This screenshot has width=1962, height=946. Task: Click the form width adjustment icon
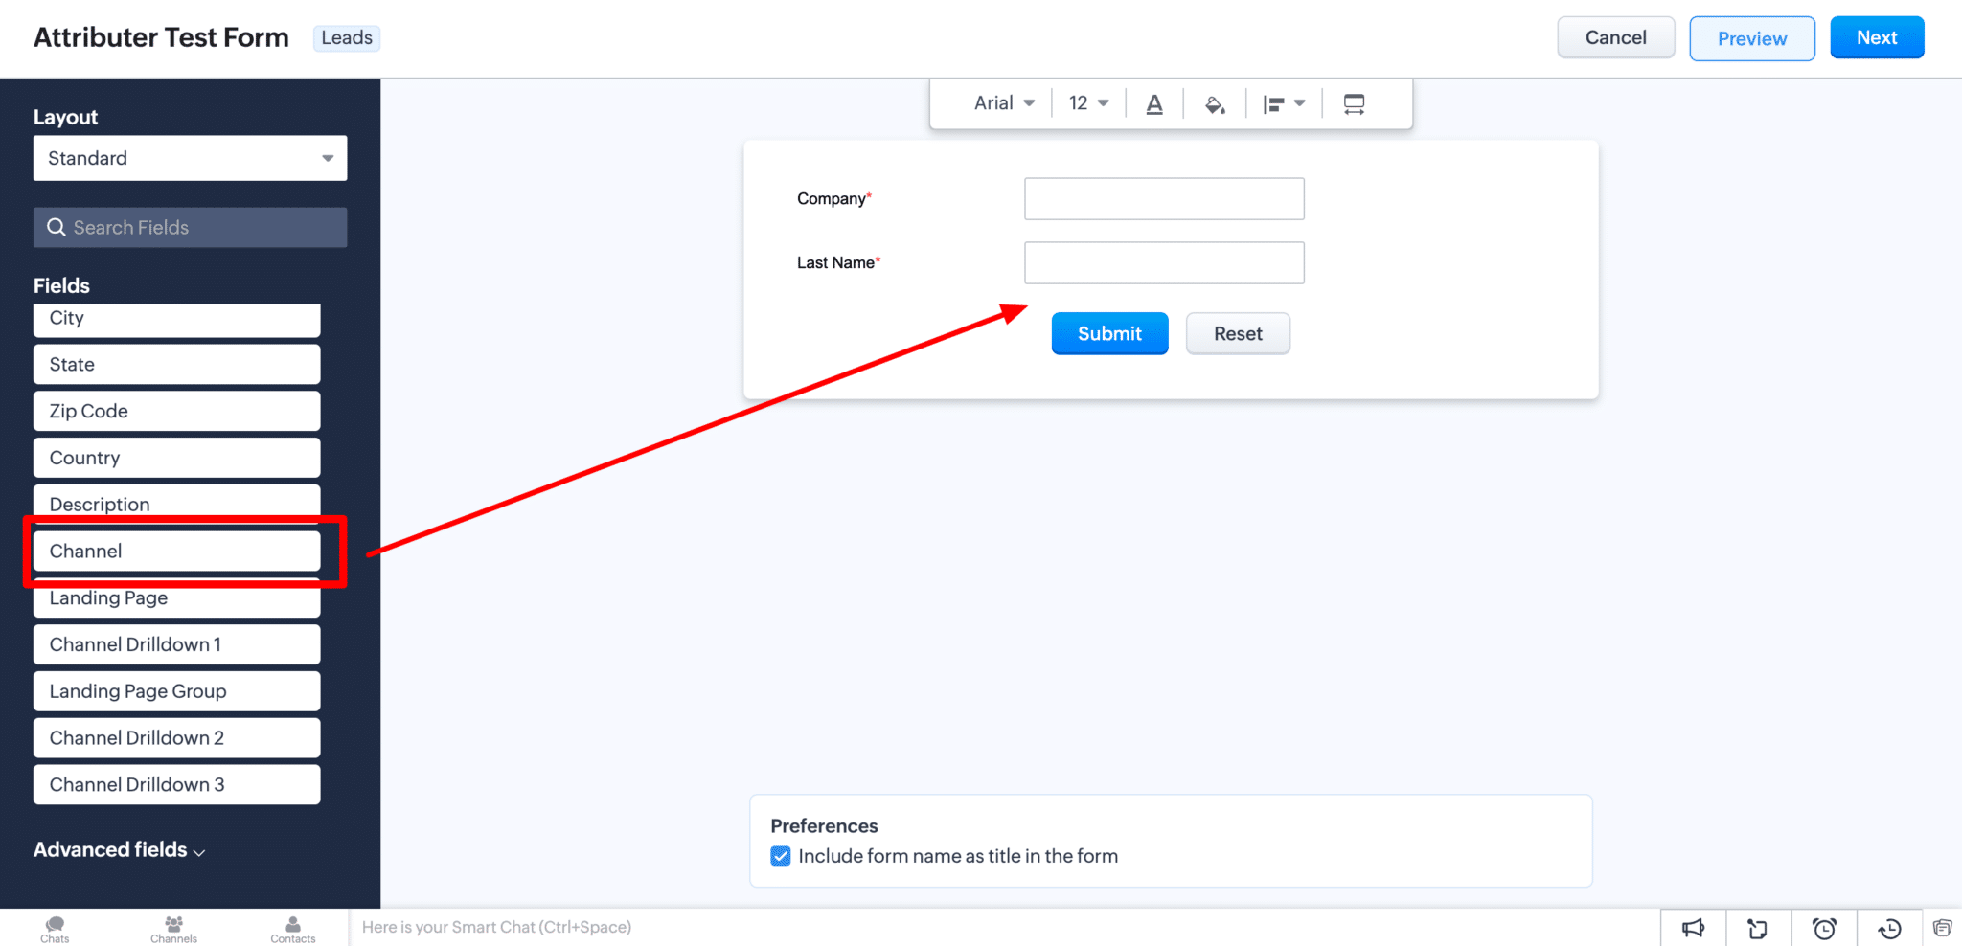pyautogui.click(x=1354, y=104)
